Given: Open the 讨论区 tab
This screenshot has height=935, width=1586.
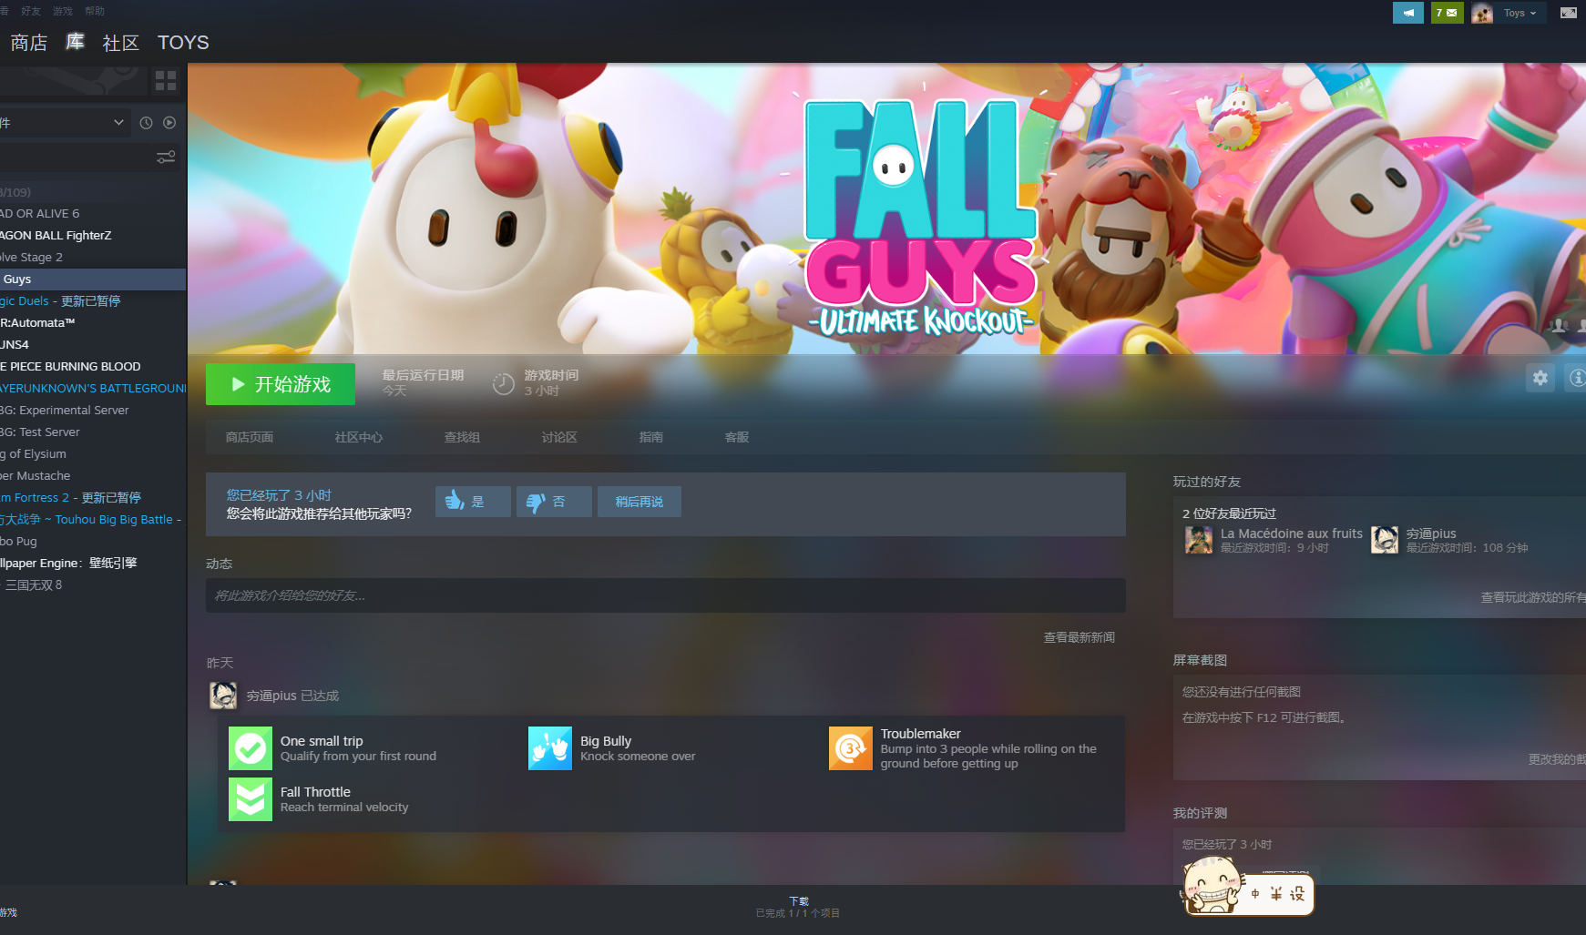Looking at the screenshot, I should 559,438.
